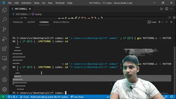Open the Help menu
The width and height of the screenshot is (176, 99).
[70, 3]
